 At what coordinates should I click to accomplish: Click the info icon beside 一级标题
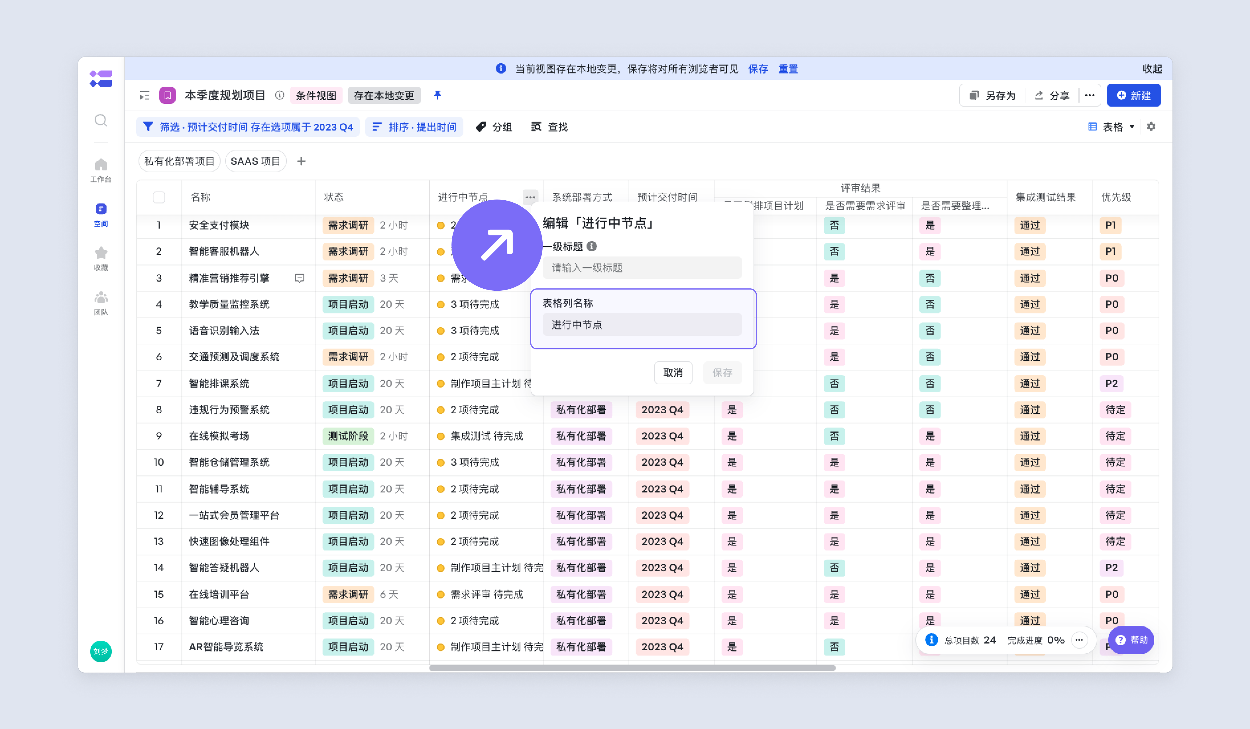(592, 246)
